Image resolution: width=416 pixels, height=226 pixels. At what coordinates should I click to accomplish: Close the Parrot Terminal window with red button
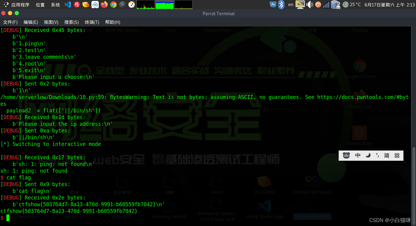point(3,13)
